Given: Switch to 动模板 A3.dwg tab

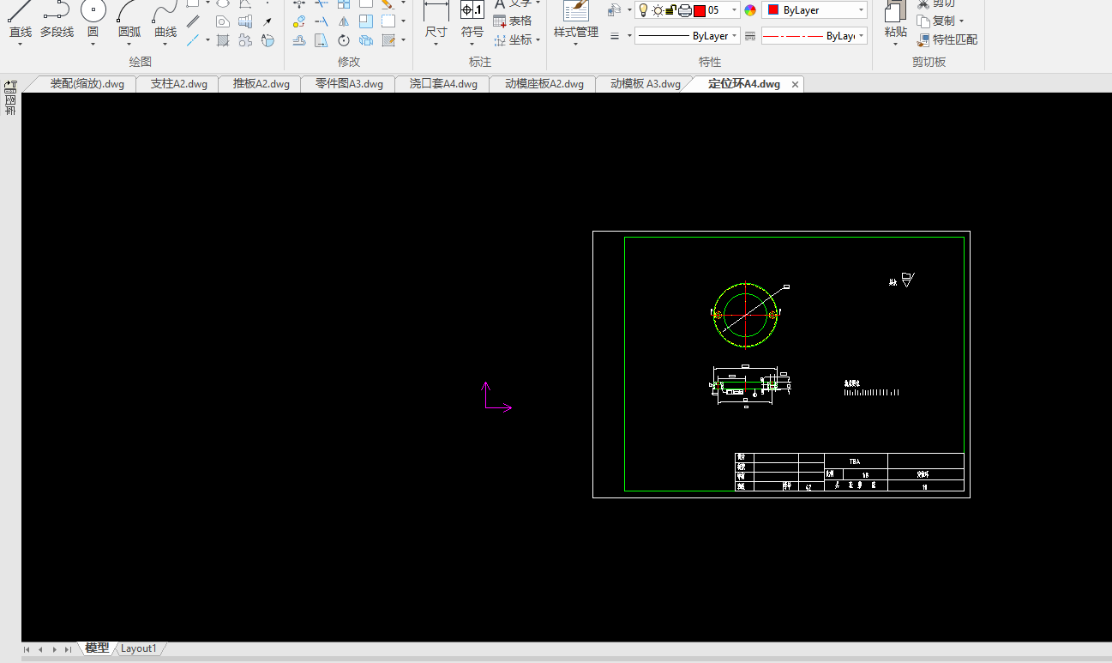Looking at the screenshot, I should 646,84.
